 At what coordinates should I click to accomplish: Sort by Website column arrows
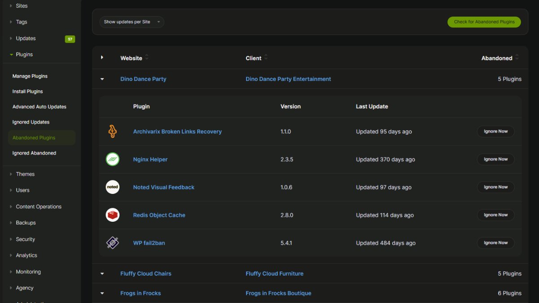147,57
